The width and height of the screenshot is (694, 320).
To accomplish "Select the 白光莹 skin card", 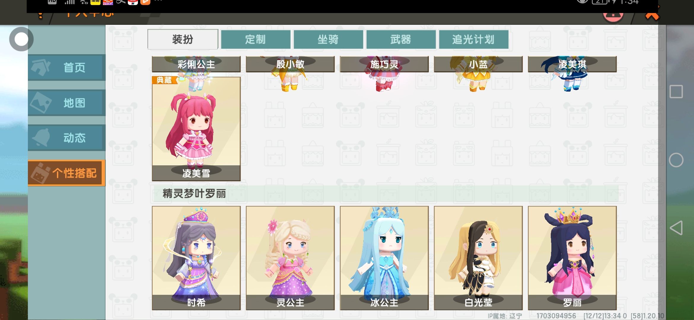I will (478, 258).
